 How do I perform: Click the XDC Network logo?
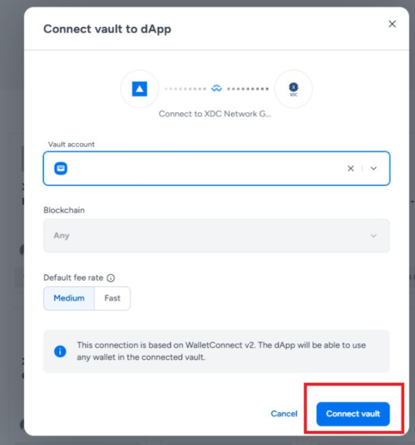(294, 88)
